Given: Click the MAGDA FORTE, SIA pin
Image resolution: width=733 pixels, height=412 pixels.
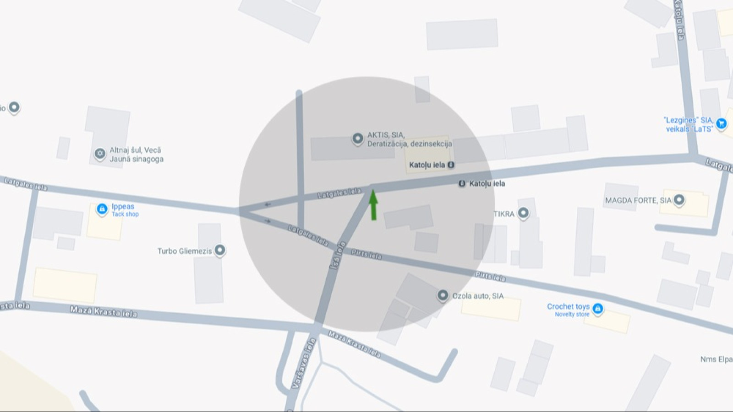Looking at the screenshot, I should 679,200.
